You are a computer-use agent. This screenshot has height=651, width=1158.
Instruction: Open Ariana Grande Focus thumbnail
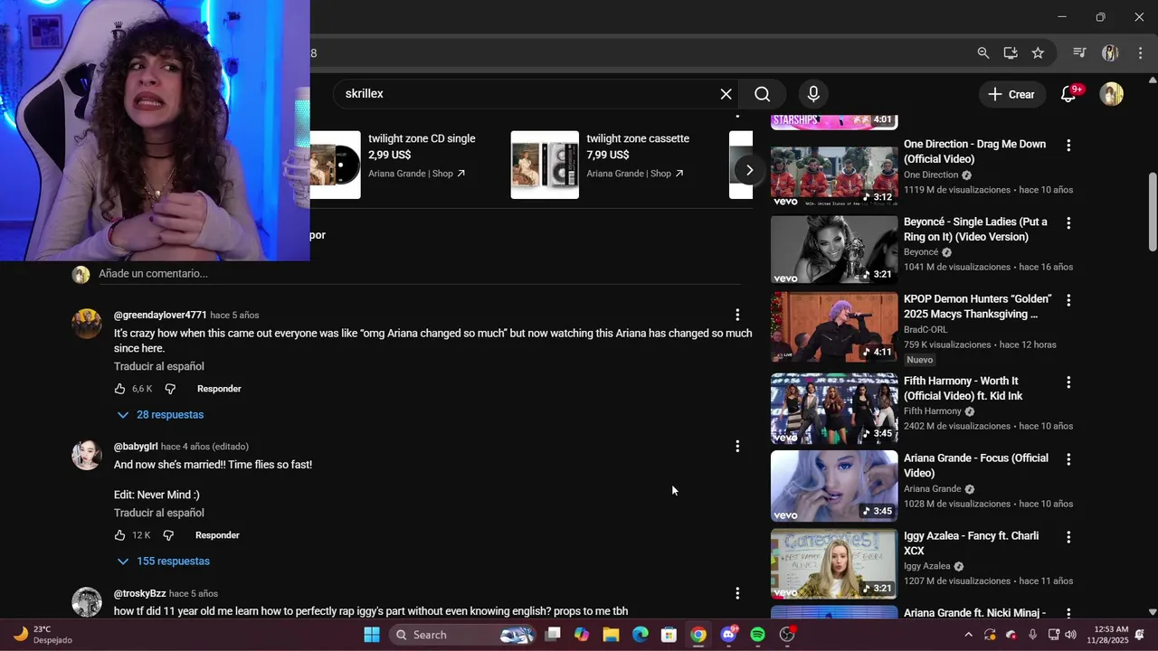pos(834,486)
